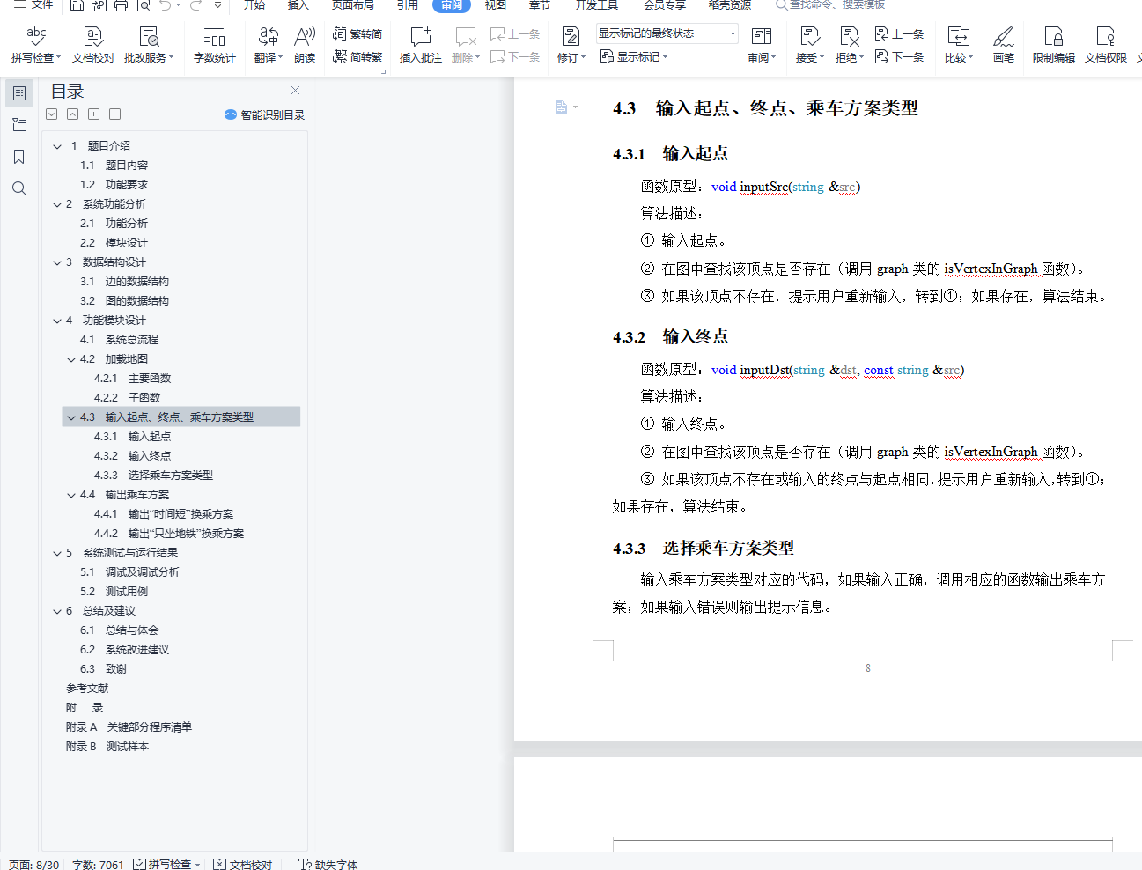Open the 文件 menu

click(x=33, y=5)
